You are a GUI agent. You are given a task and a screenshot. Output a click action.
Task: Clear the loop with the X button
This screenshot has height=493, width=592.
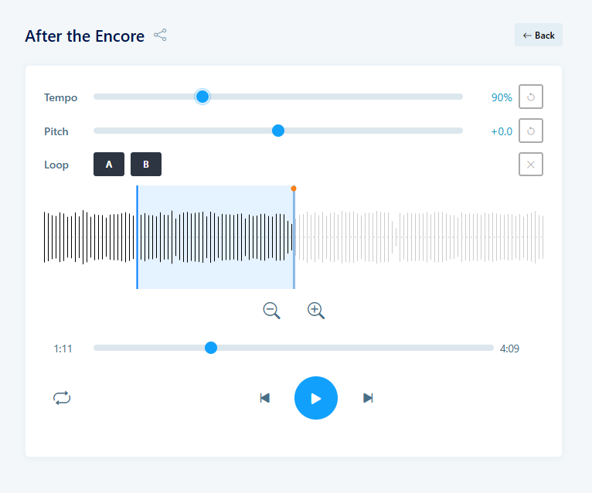(x=530, y=165)
